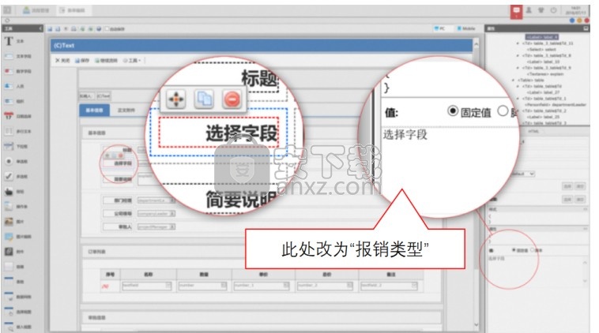Select the second value radio in properties panel

point(532,250)
